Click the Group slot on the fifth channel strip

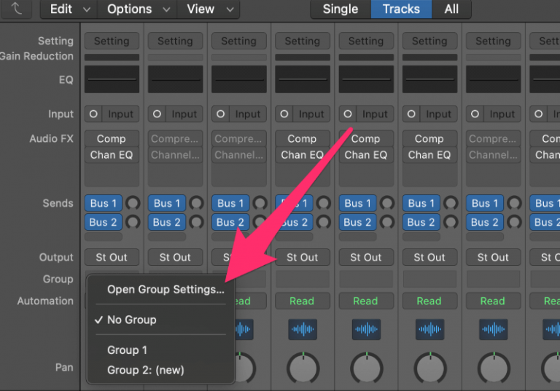tap(366, 279)
